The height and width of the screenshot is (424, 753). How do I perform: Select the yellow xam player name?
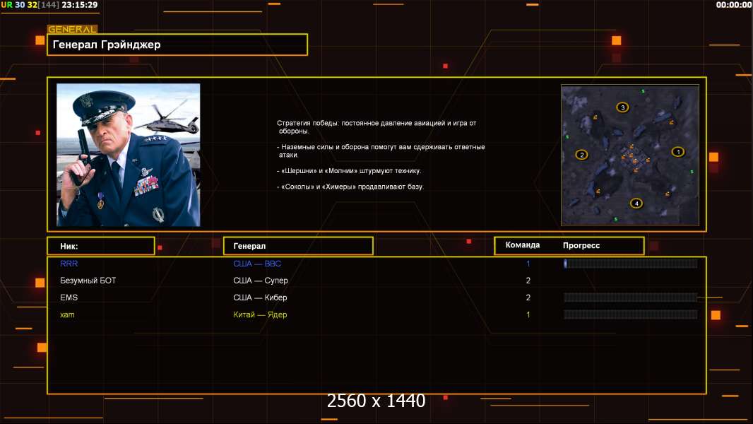[68, 314]
